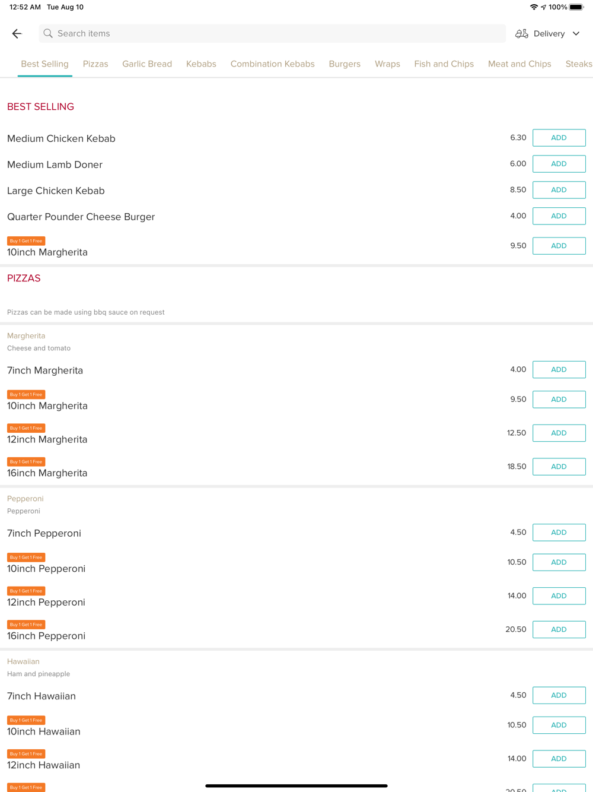Screen dimensions: 593x792
Task: Tap the Wi-Fi status icon
Action: pos(534,7)
